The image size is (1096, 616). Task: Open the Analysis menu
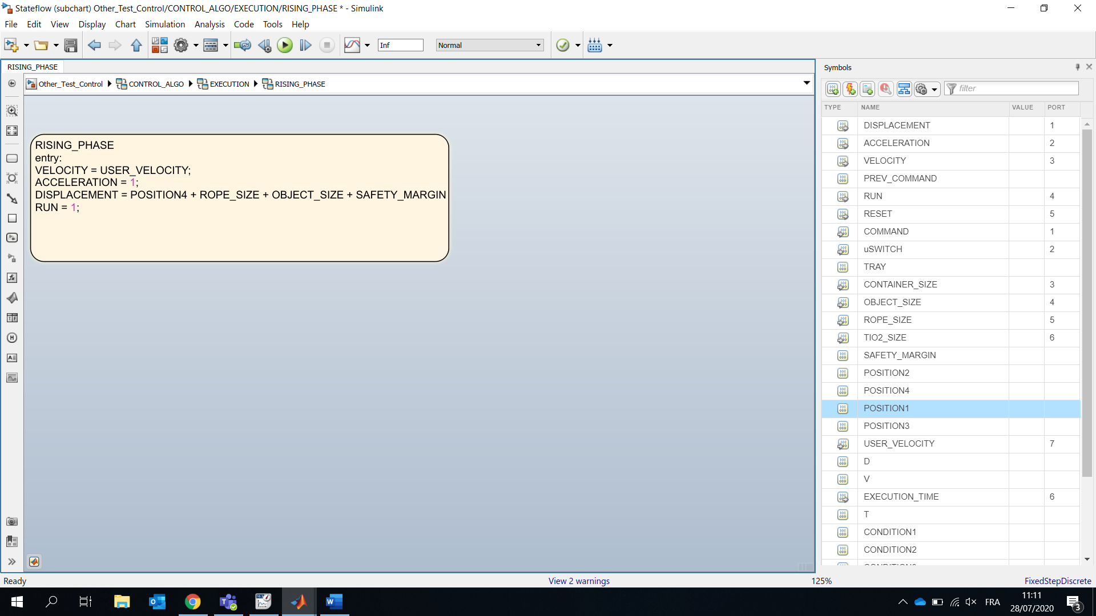point(209,24)
